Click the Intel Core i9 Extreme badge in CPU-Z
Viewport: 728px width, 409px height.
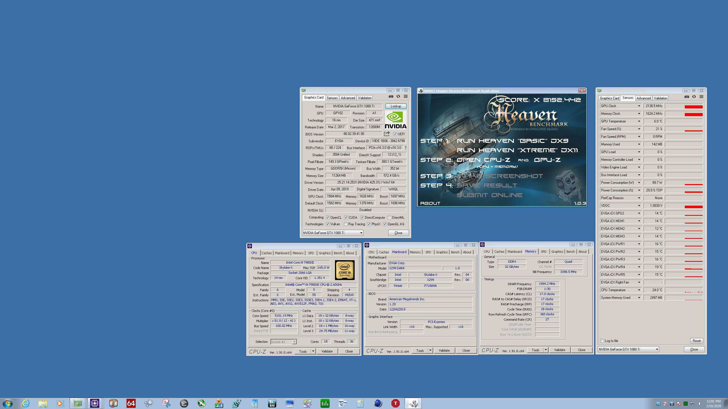345,270
